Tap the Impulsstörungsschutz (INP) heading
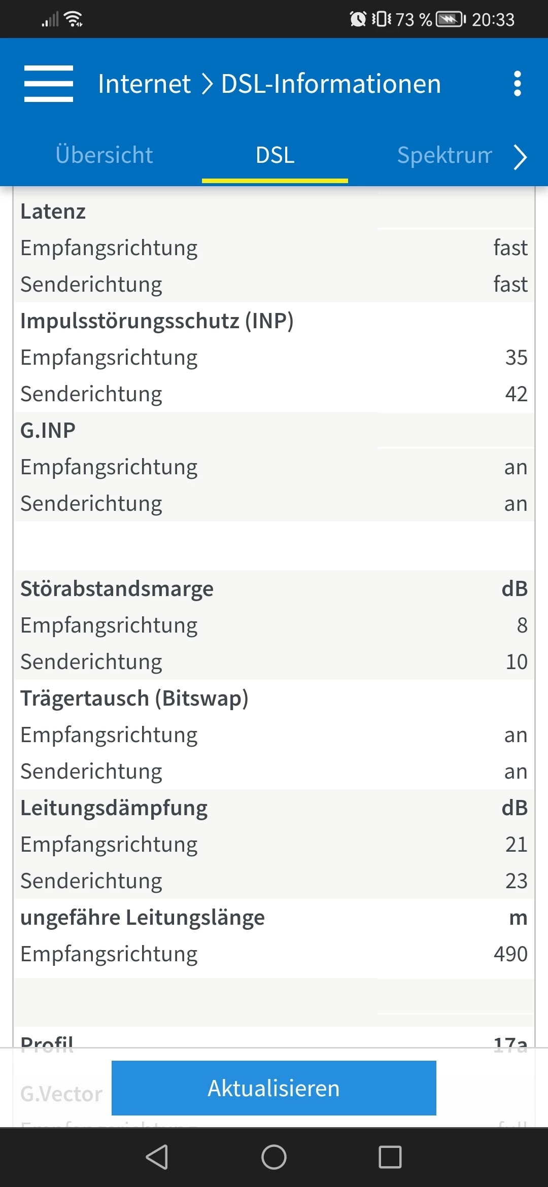548x1187 pixels. tap(157, 321)
